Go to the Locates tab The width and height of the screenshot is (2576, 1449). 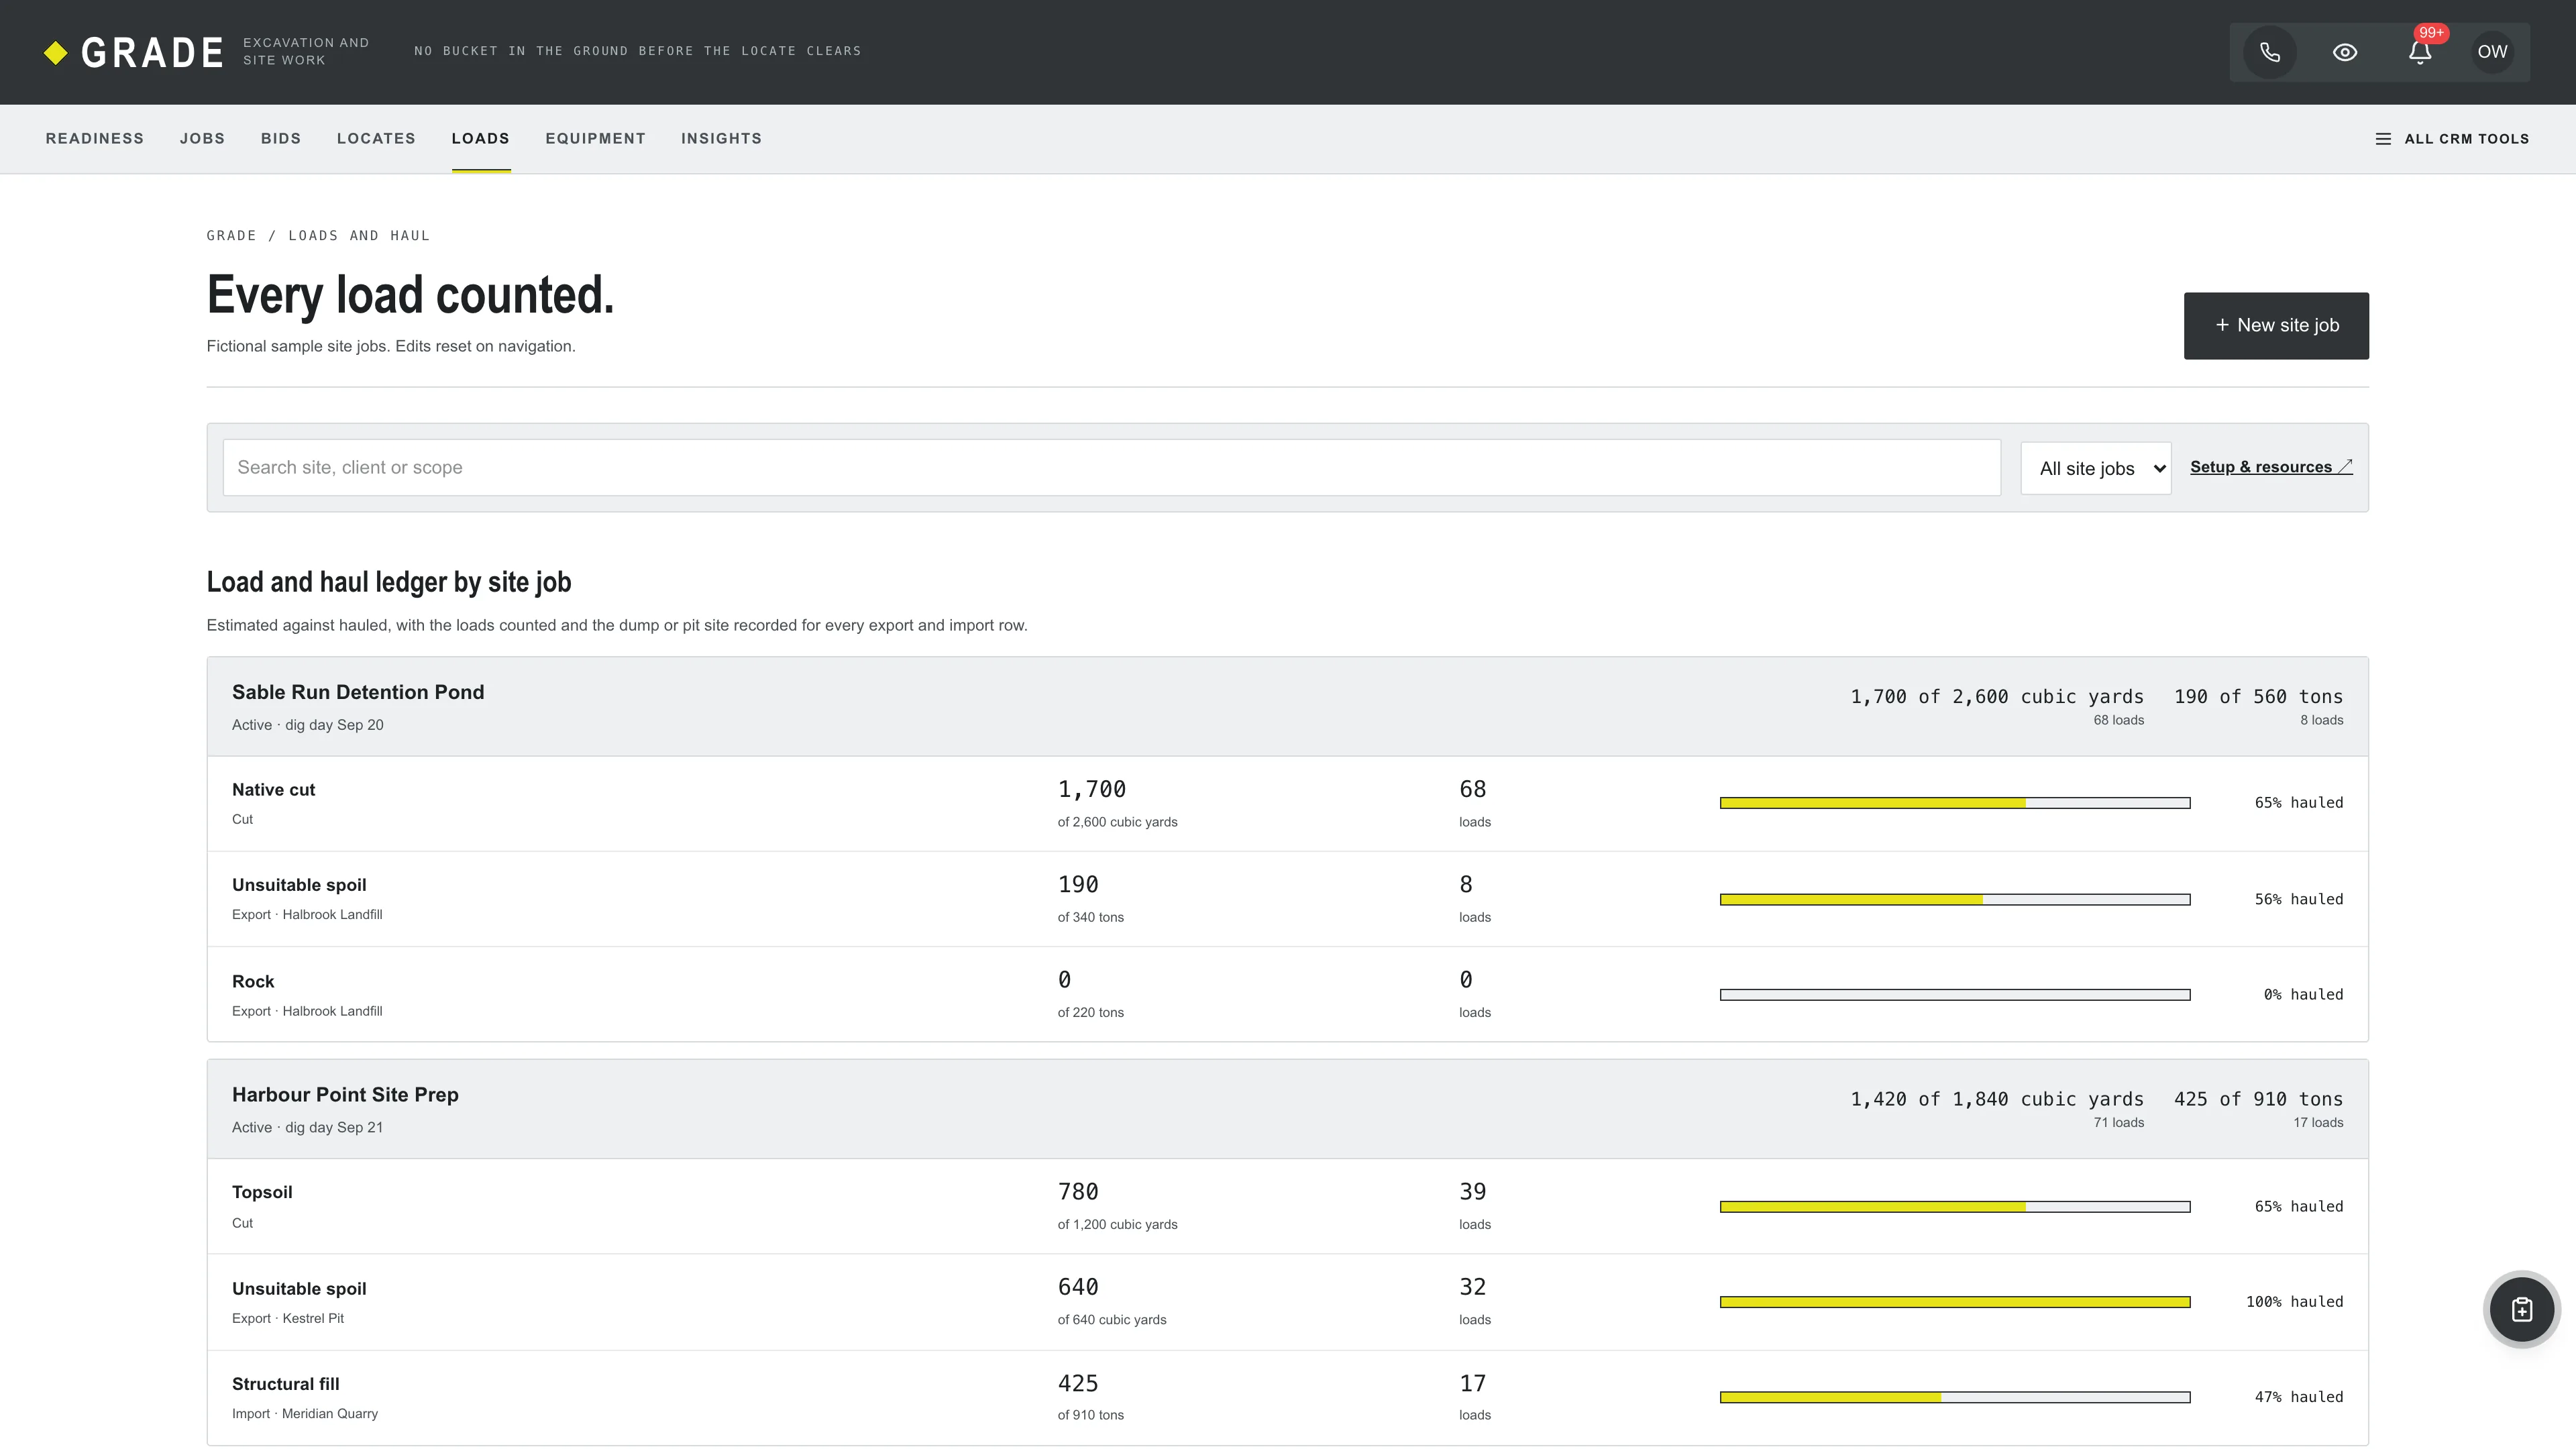(x=376, y=139)
